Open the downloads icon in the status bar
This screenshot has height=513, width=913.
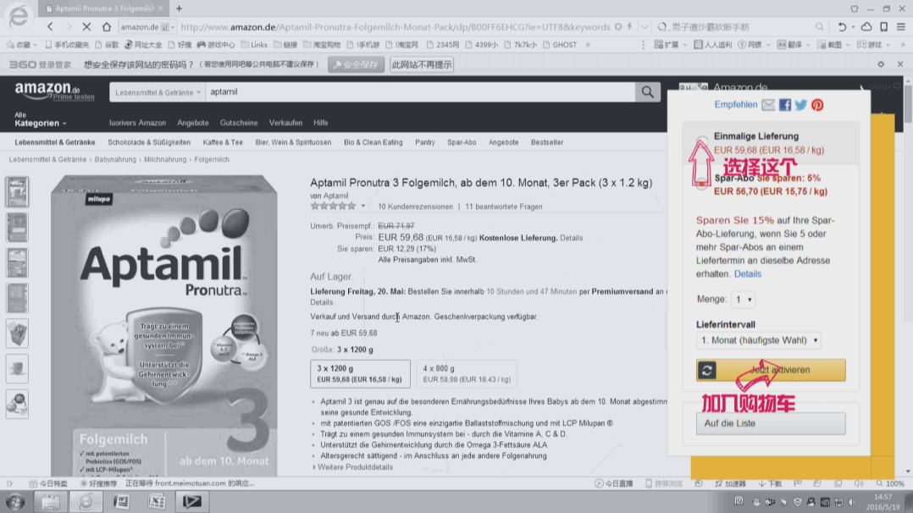pos(770,483)
